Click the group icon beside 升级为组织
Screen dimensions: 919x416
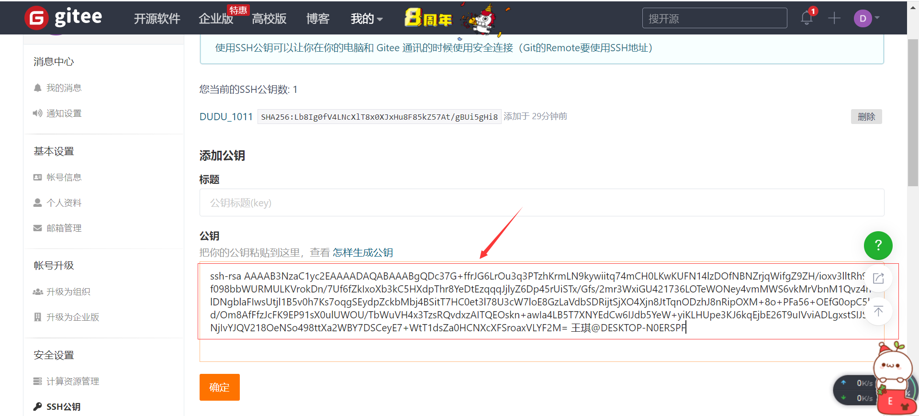click(38, 292)
